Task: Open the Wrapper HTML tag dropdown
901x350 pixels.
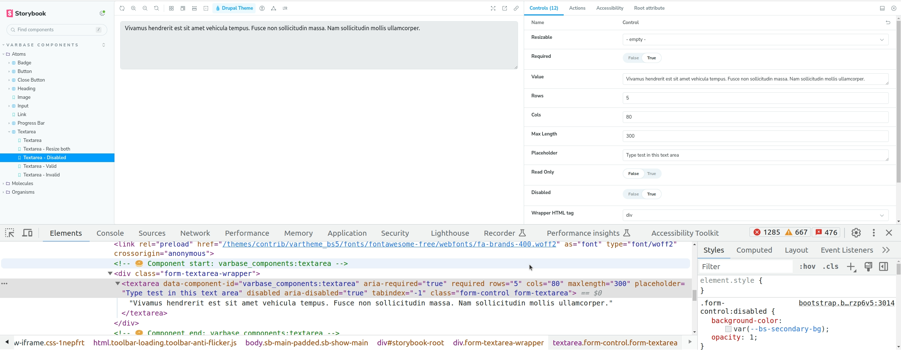Action: click(755, 215)
